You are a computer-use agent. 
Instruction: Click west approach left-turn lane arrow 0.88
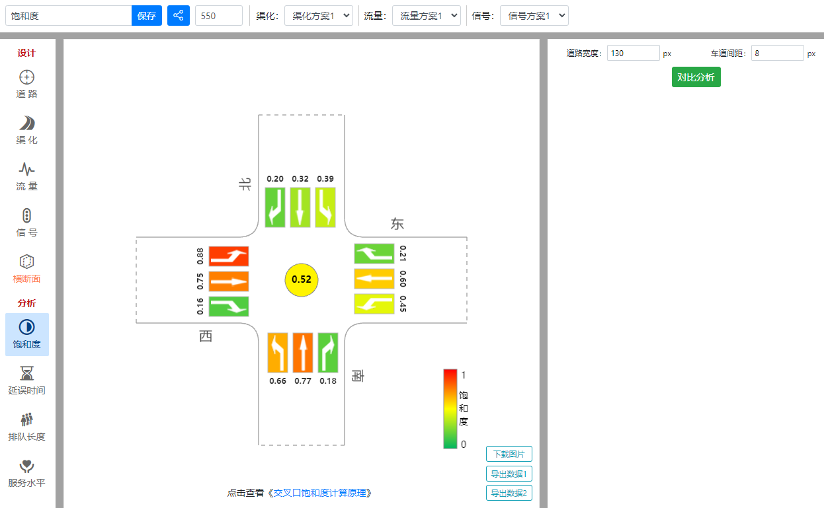(229, 256)
